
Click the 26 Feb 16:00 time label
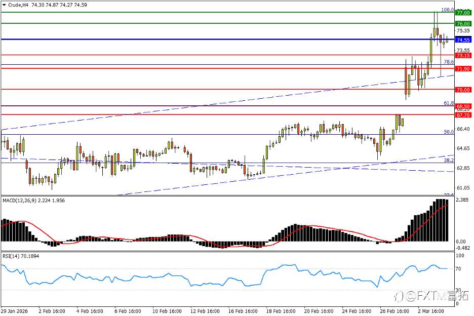(x=394, y=311)
